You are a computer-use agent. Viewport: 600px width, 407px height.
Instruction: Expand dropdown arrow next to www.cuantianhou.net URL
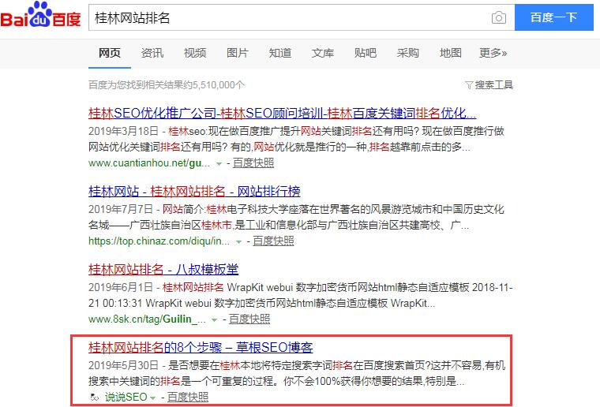219,163
